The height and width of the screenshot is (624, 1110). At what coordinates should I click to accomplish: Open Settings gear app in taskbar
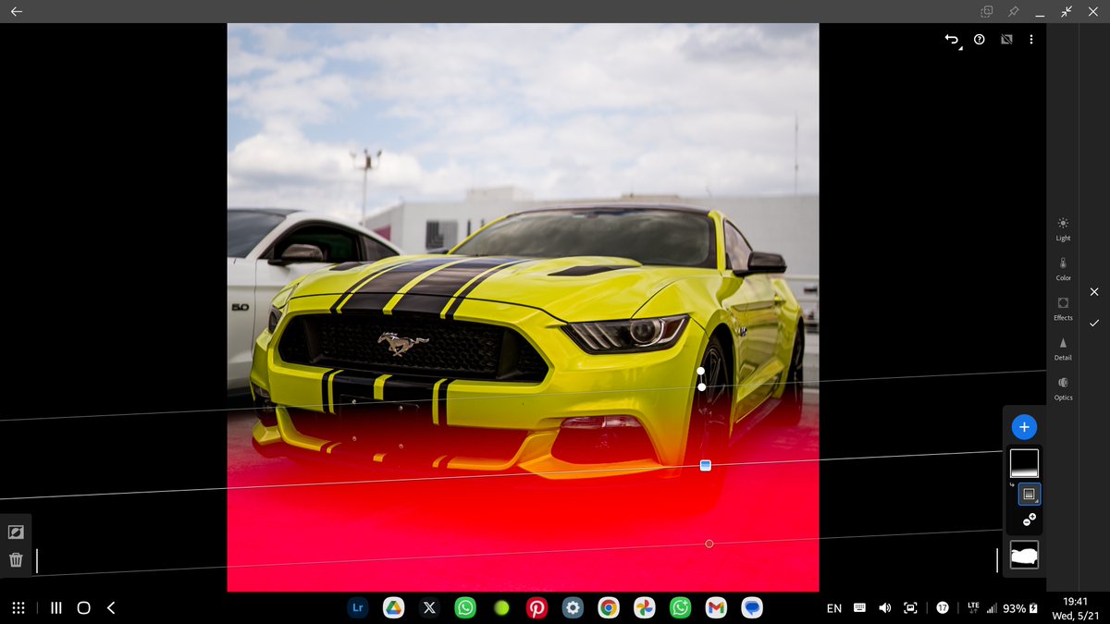tap(573, 607)
